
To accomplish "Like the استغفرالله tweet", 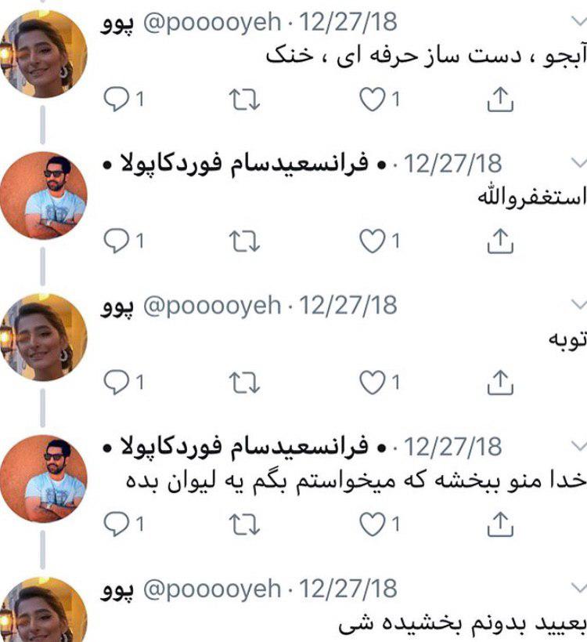I will (x=379, y=241).
